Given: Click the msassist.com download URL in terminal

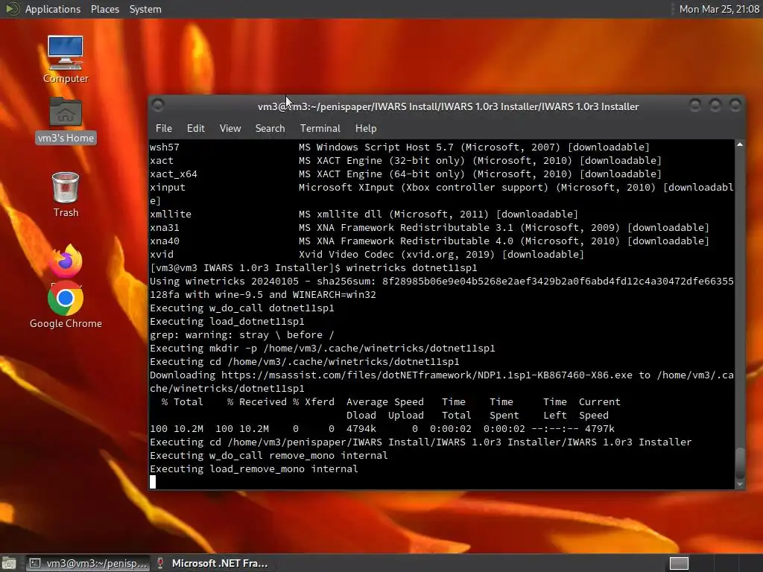Looking at the screenshot, I should pyautogui.click(x=427, y=375).
